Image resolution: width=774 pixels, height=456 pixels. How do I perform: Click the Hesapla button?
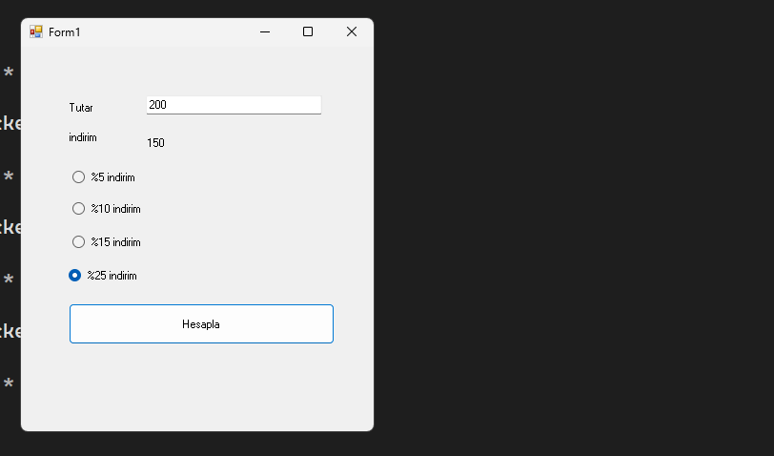[x=201, y=324]
